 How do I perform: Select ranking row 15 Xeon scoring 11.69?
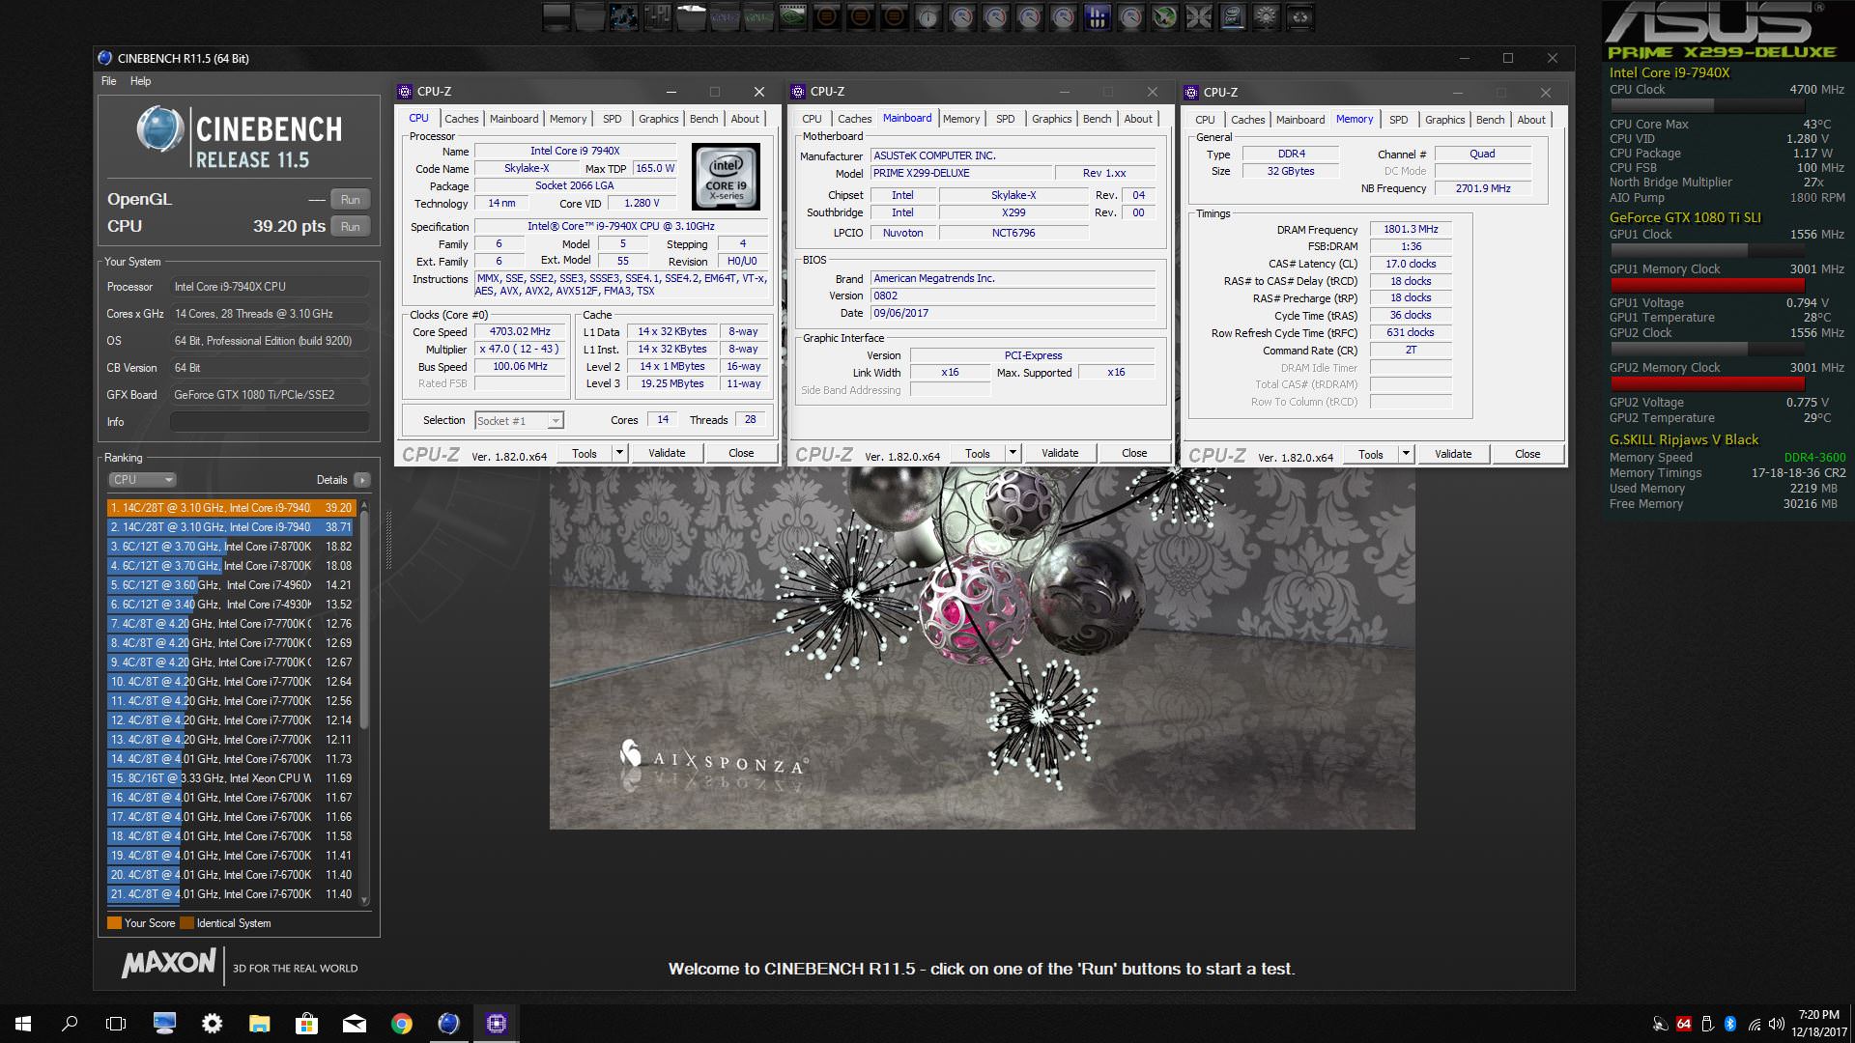coord(232,778)
